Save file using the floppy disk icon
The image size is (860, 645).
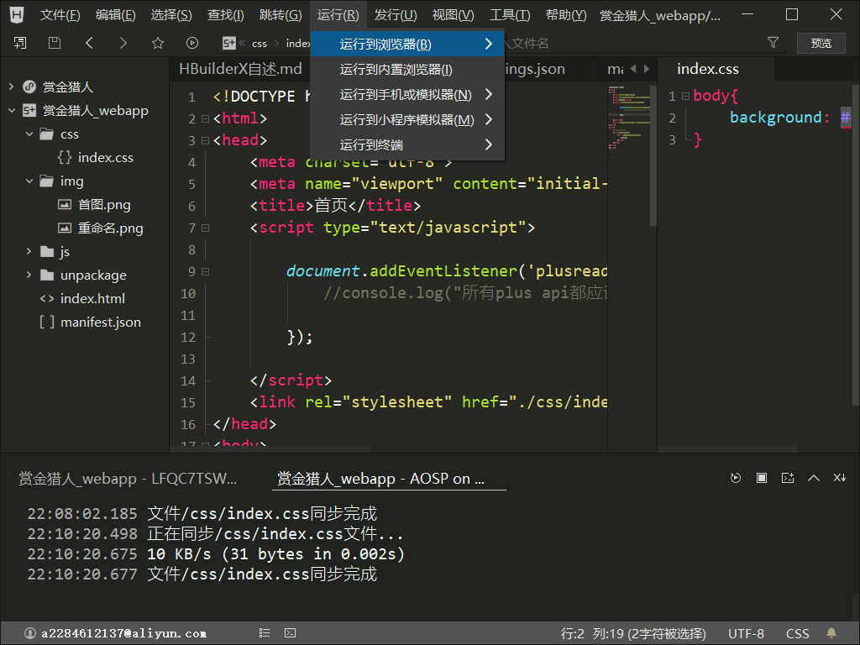(55, 43)
